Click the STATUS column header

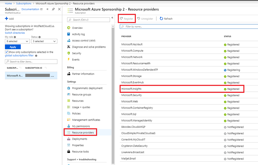click(x=227, y=36)
